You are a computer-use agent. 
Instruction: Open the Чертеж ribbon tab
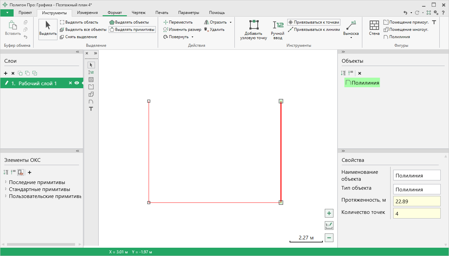(138, 13)
